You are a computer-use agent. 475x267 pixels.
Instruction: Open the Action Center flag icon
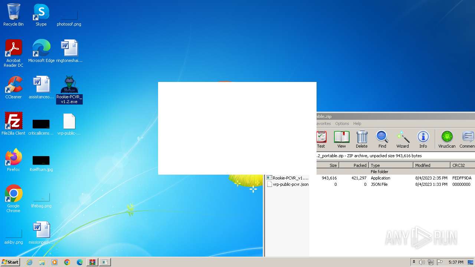tap(440, 262)
